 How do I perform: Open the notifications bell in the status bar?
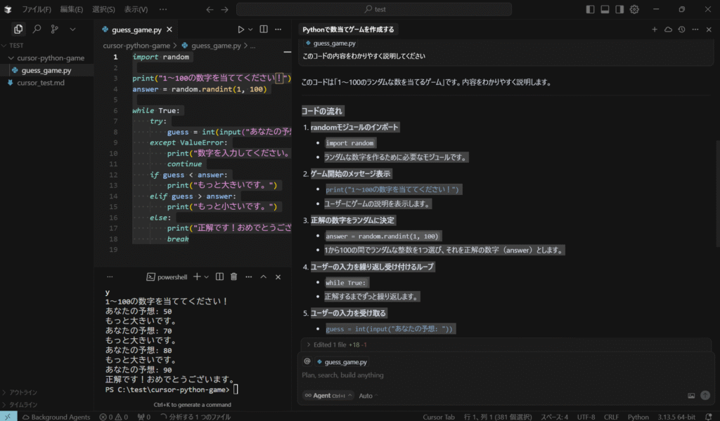[709, 417]
